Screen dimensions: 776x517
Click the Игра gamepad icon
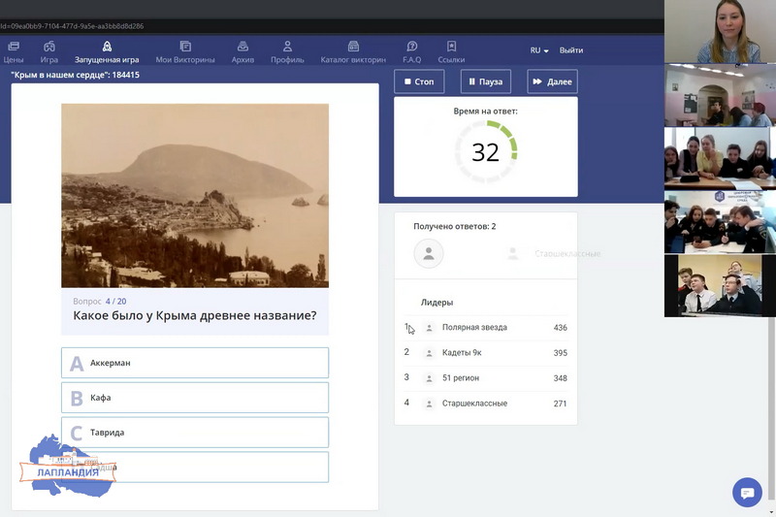click(x=49, y=46)
